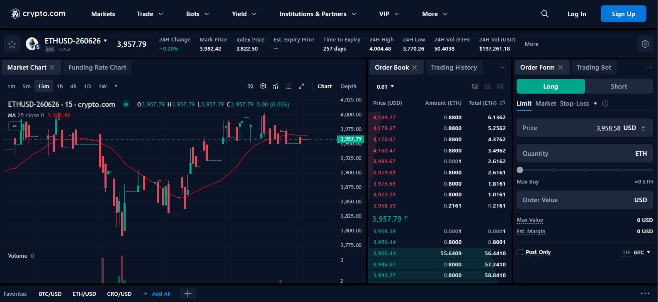Enable the Post-Only checkbox
The width and height of the screenshot is (658, 302).
click(520, 252)
